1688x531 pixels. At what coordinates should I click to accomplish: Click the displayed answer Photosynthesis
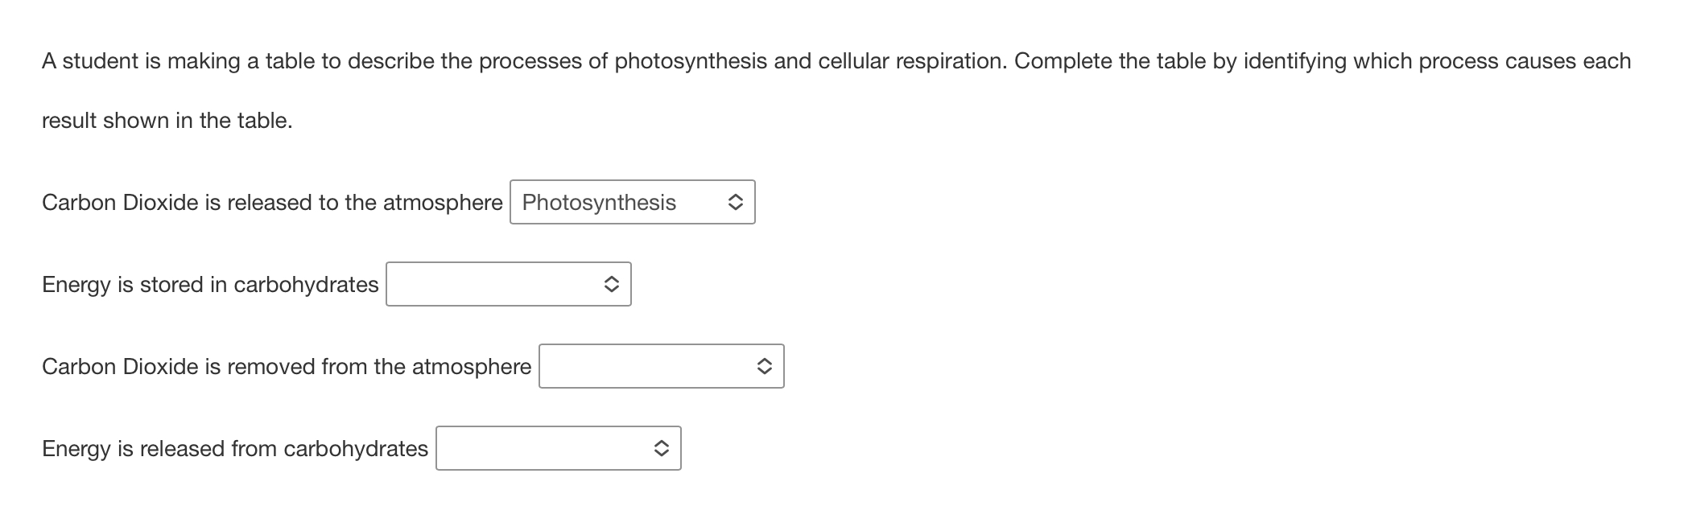click(598, 202)
